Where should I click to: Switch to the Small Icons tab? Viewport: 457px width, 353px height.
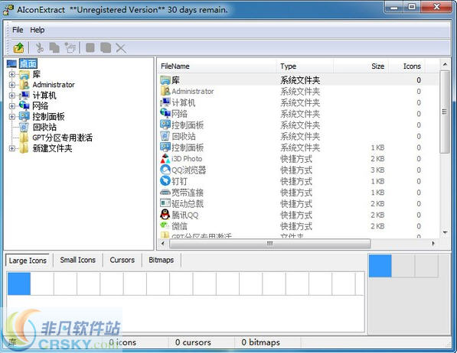click(x=77, y=260)
